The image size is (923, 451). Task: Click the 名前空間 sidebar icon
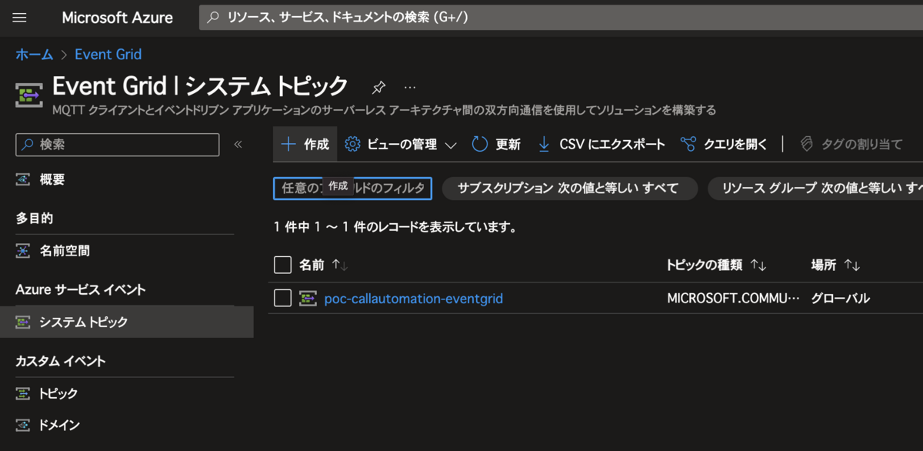click(x=23, y=251)
